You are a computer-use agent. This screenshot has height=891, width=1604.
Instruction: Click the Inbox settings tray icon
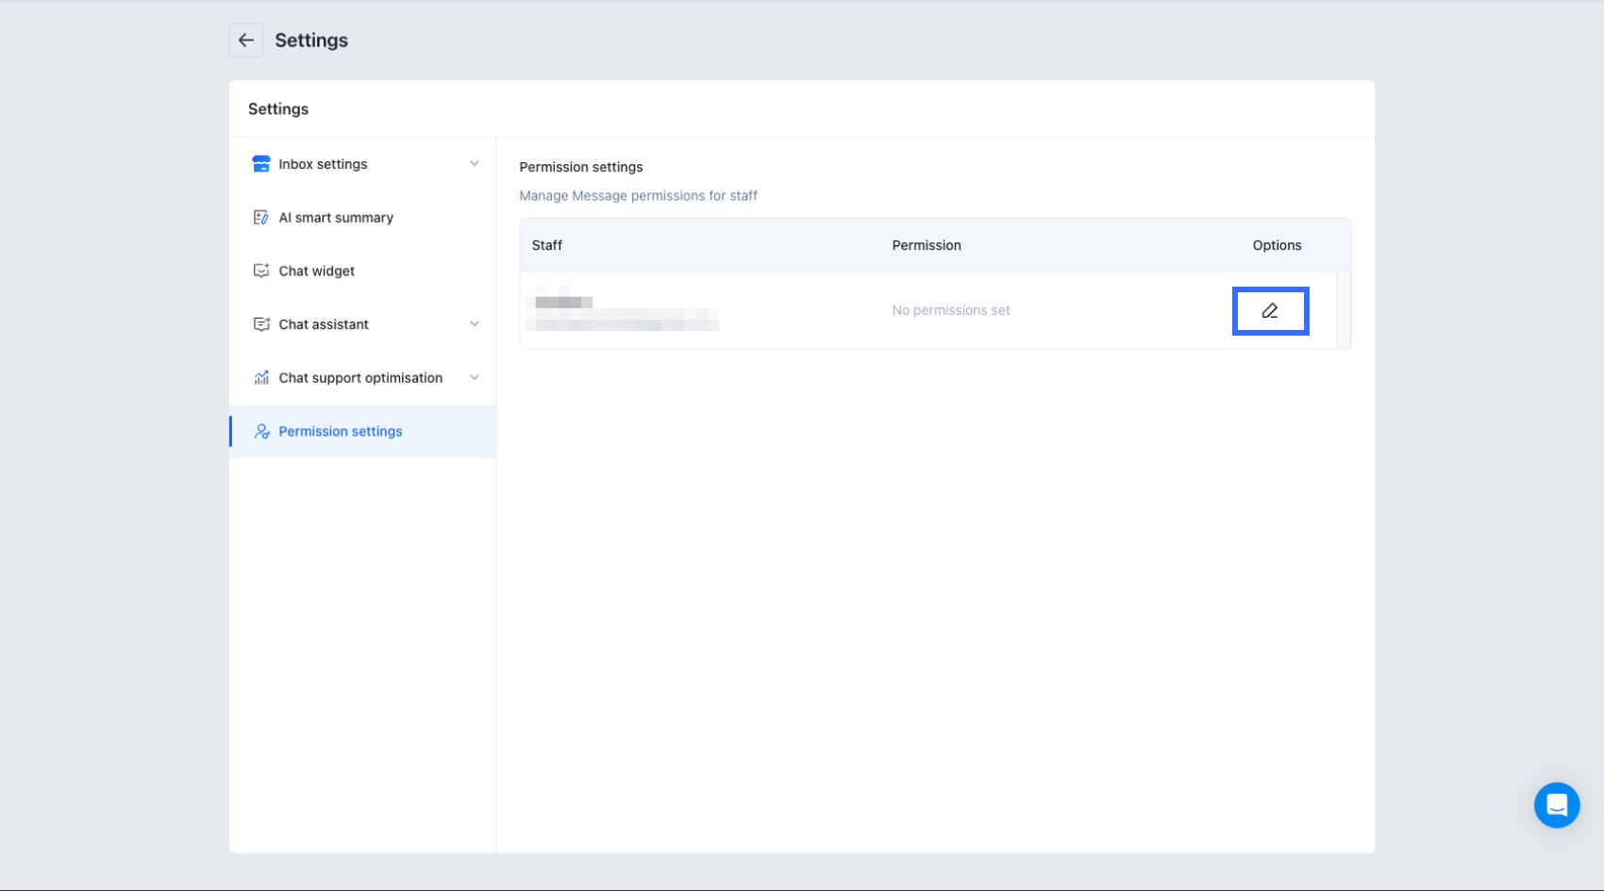pyautogui.click(x=261, y=164)
